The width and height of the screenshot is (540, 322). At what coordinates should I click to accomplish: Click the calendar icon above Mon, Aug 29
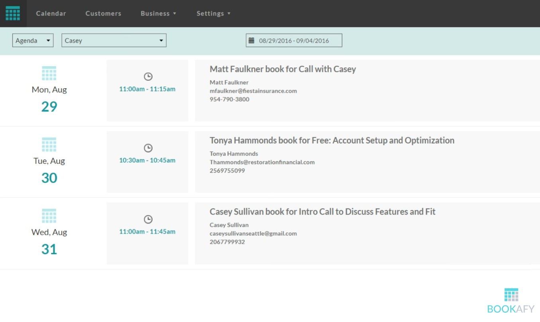click(49, 73)
